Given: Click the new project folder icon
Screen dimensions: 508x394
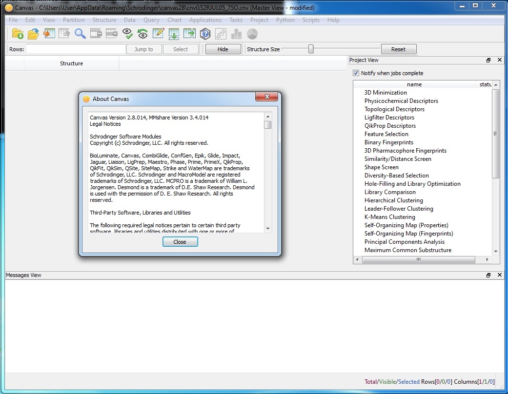Looking at the screenshot, I should coord(18,34).
